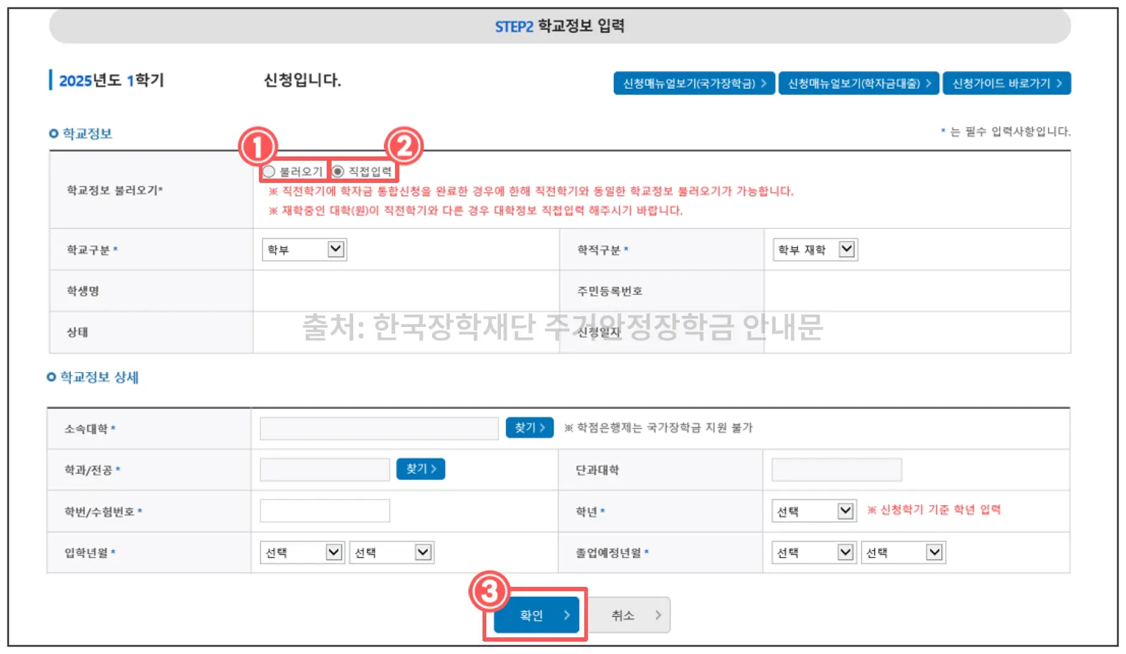The width and height of the screenshot is (1126, 654).
Task: Click the 찾기 button next to 학과/전공
Action: [420, 469]
